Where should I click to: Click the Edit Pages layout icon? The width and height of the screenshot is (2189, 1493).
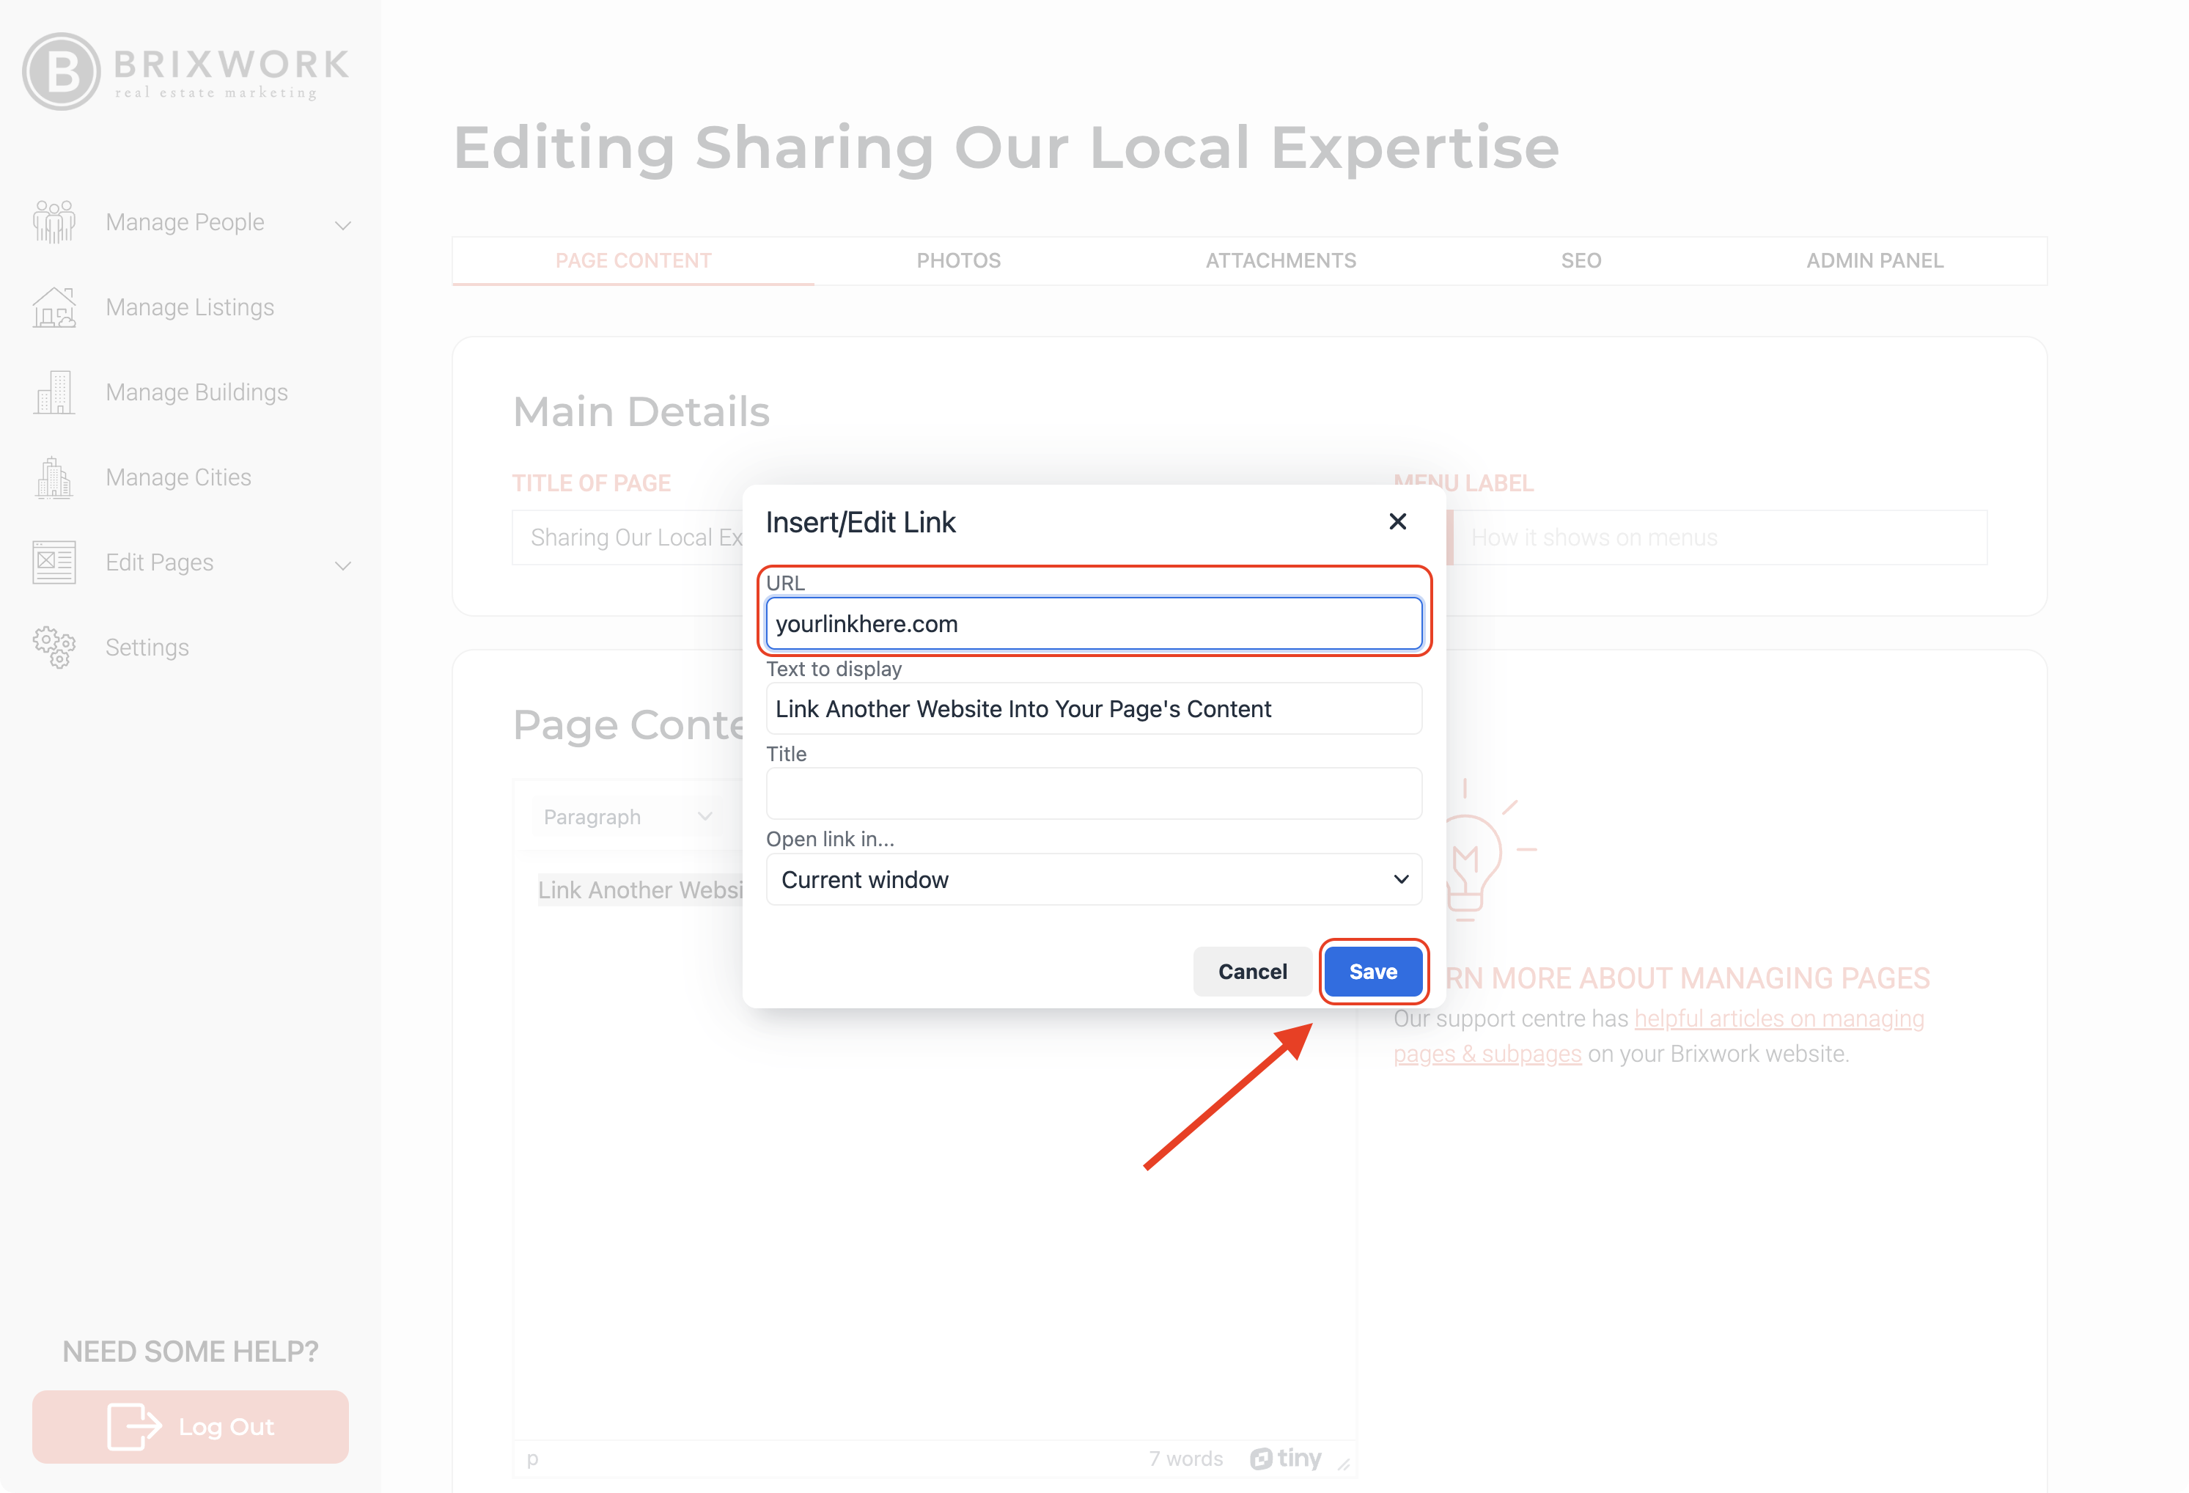pos(54,562)
